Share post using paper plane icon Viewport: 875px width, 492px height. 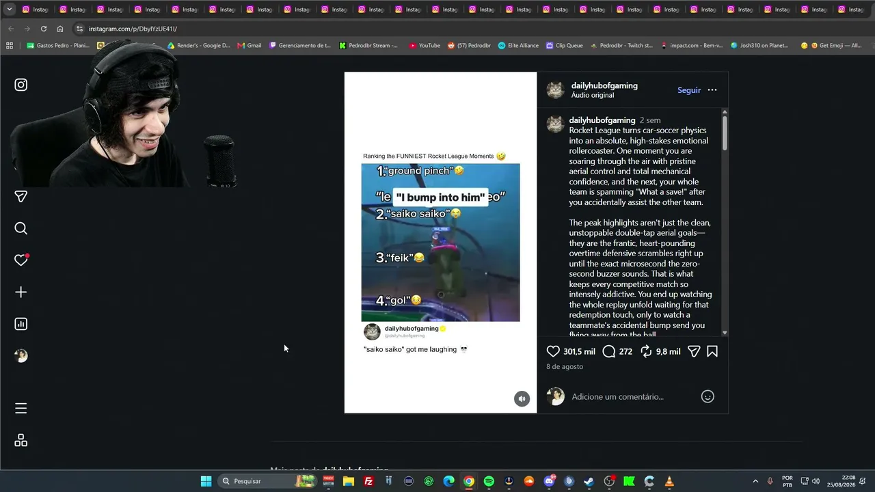[694, 351]
